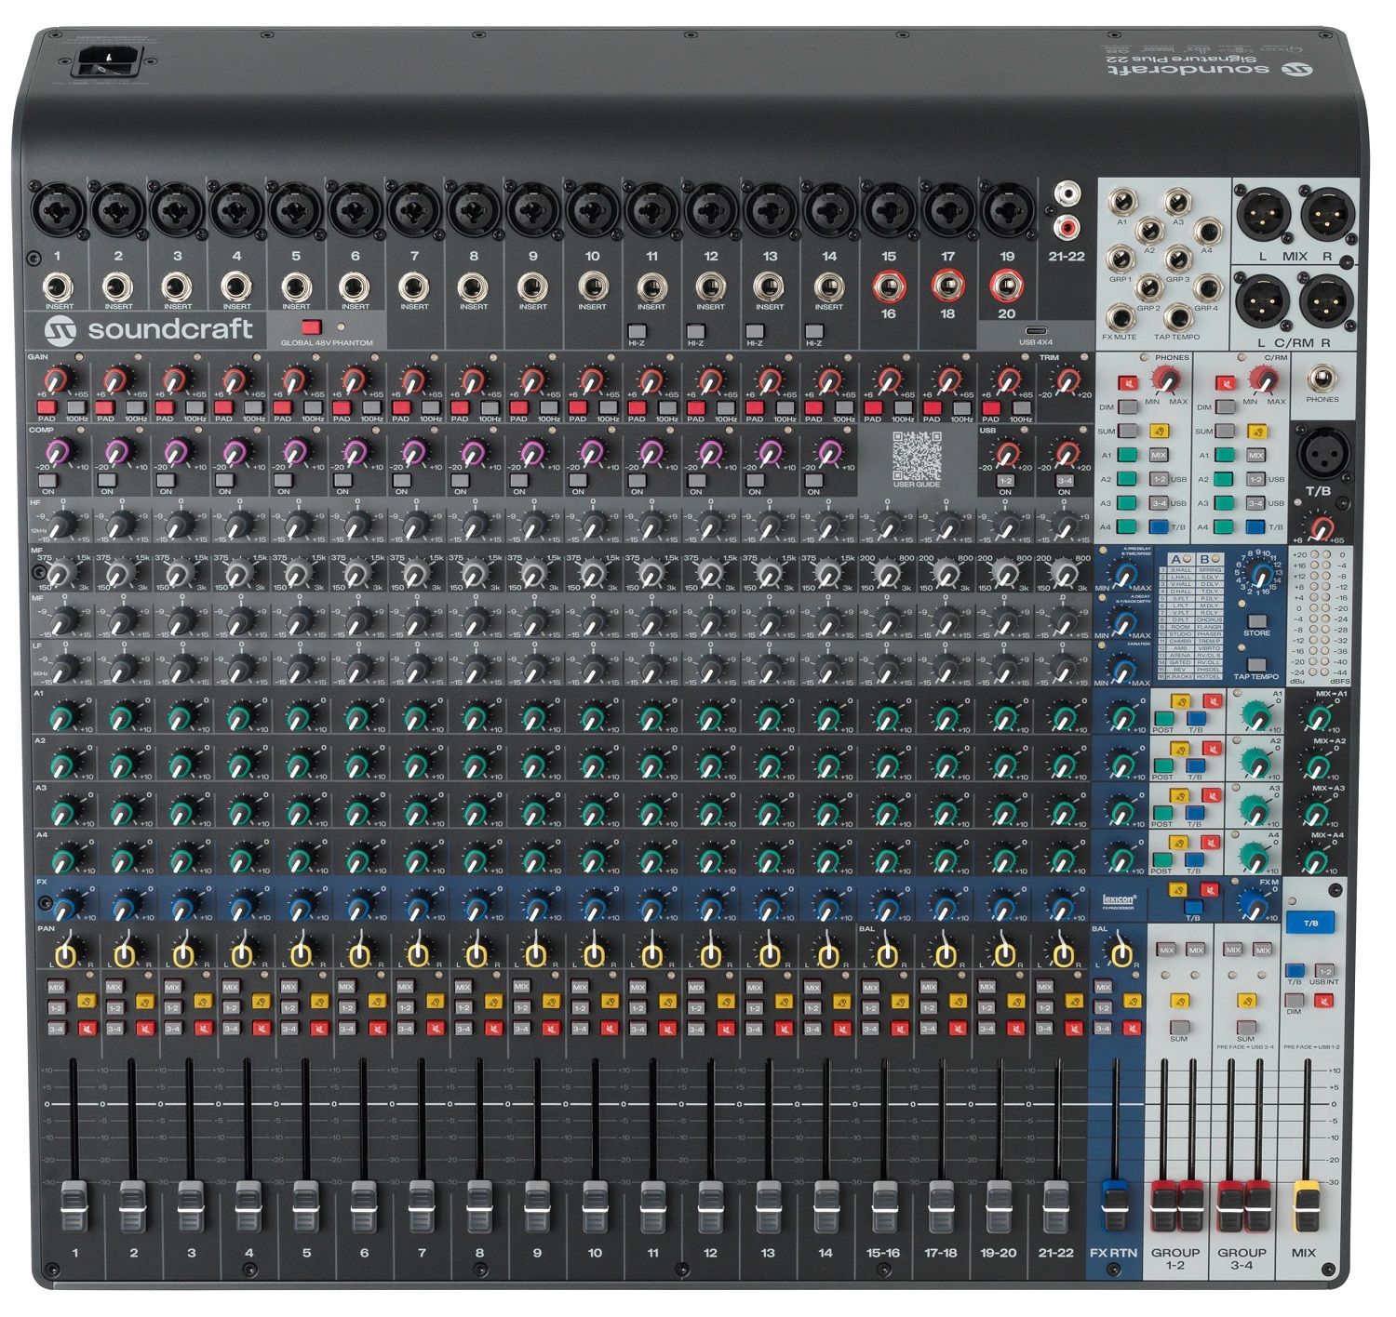Mute channel 8 with its red mute button
The width and height of the screenshot is (1396, 1317).
tap(494, 1029)
